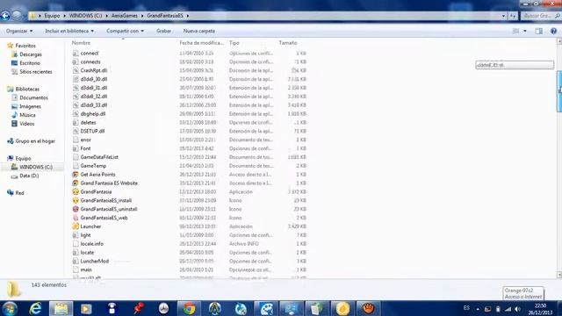
Task: Toggle the preview pane icon
Action: click(538, 32)
